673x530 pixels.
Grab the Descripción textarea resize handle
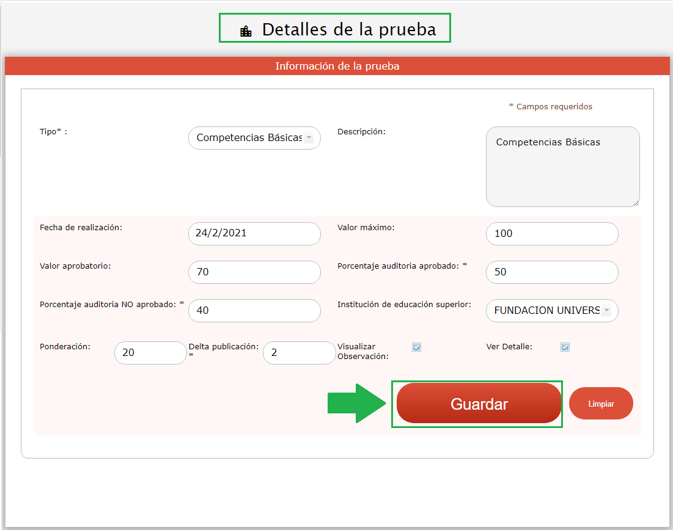(636, 203)
